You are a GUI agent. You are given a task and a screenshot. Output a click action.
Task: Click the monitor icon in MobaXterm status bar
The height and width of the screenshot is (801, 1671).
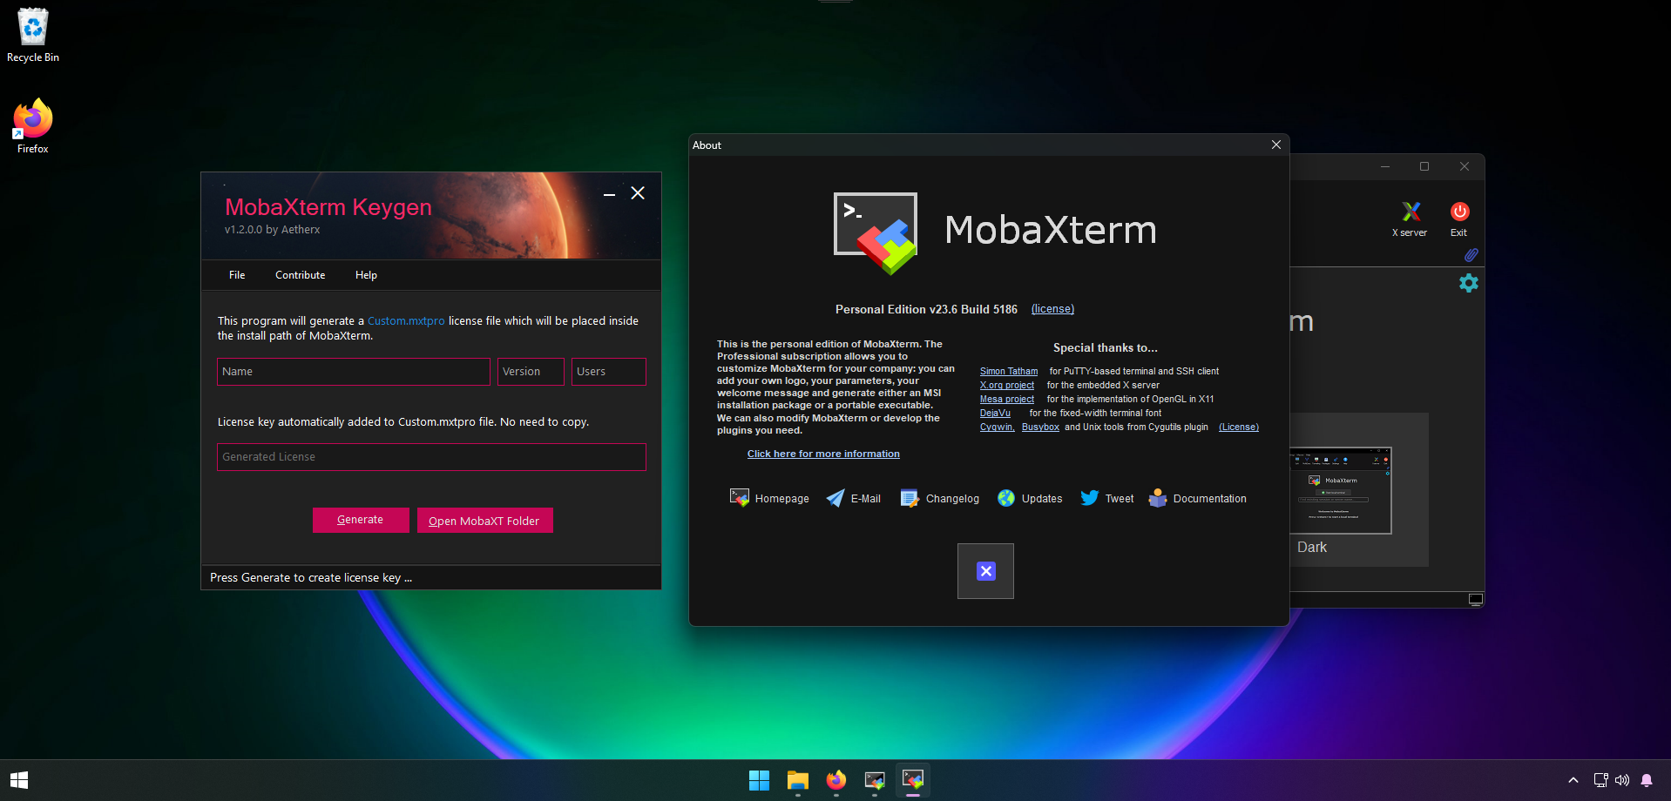click(x=1475, y=600)
